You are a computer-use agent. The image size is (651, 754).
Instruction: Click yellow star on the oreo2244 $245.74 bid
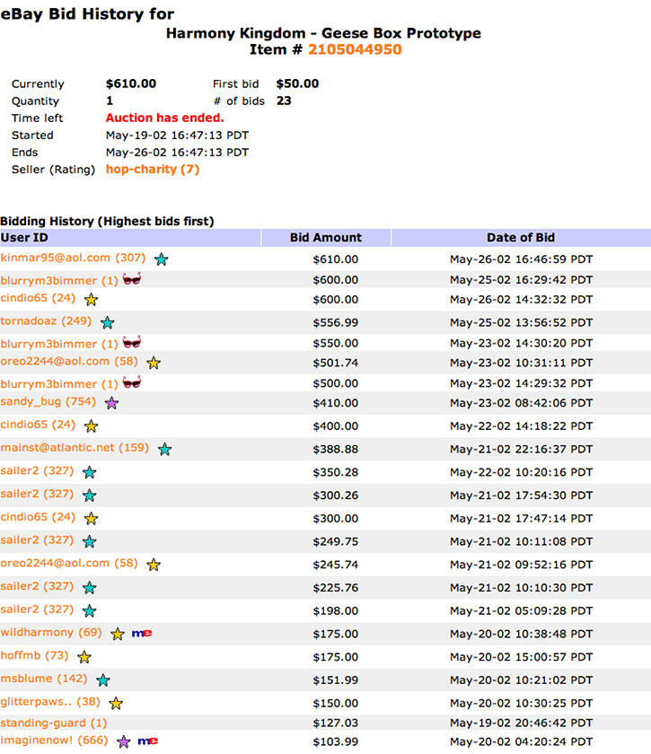point(154,565)
